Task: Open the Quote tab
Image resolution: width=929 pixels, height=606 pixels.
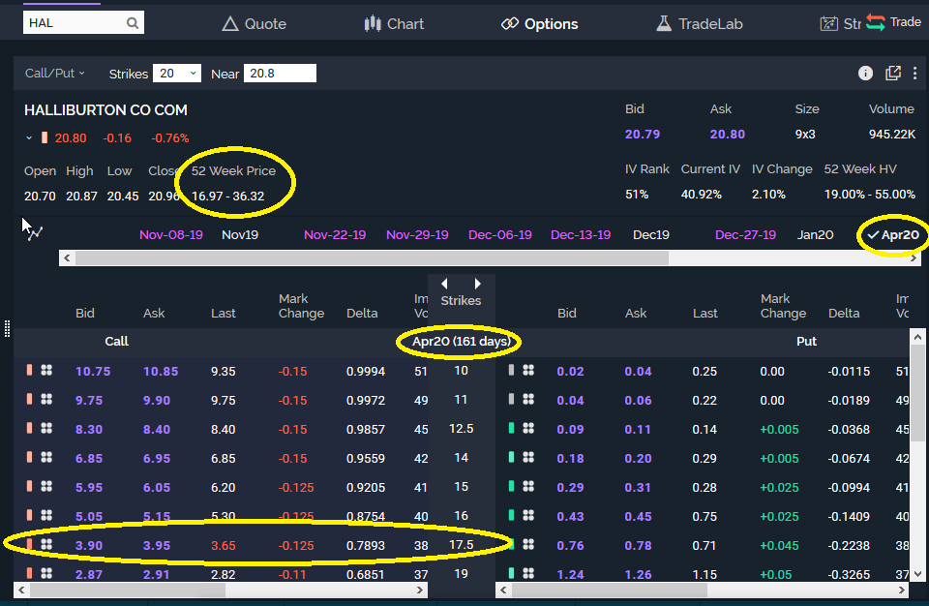Action: pyautogui.click(x=254, y=24)
